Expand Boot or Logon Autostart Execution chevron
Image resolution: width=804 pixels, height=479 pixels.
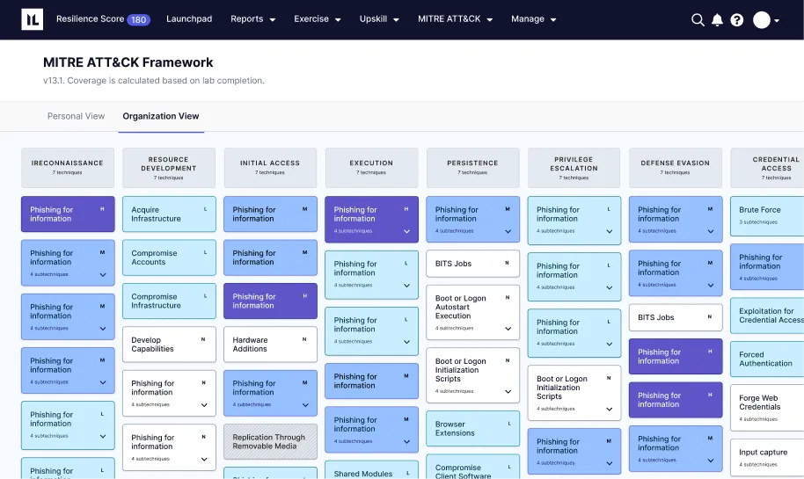point(508,328)
